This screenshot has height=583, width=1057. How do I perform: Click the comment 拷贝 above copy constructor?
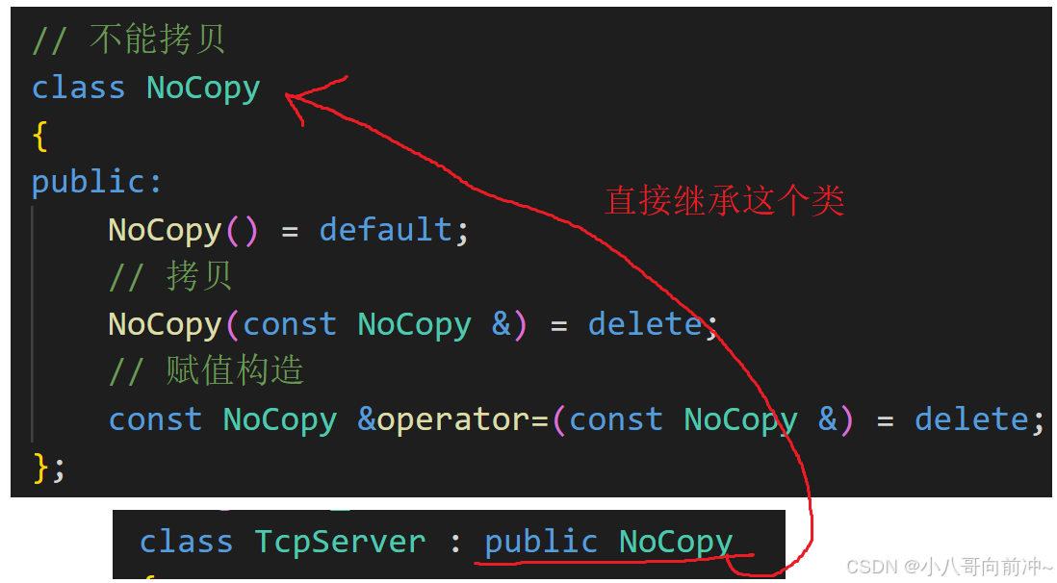click(x=199, y=276)
